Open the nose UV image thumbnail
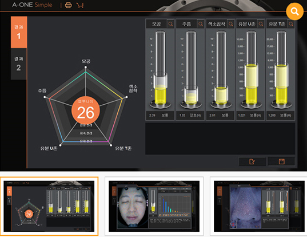The height and width of the screenshot is (237, 307). coord(259,206)
